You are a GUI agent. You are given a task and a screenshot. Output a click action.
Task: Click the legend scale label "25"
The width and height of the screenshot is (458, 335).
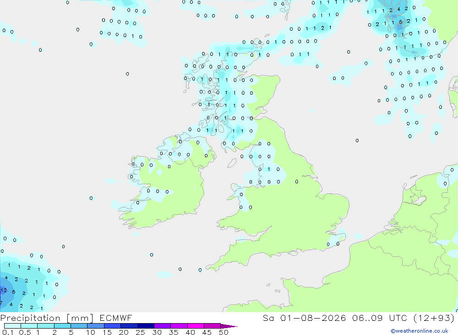pos(141,332)
